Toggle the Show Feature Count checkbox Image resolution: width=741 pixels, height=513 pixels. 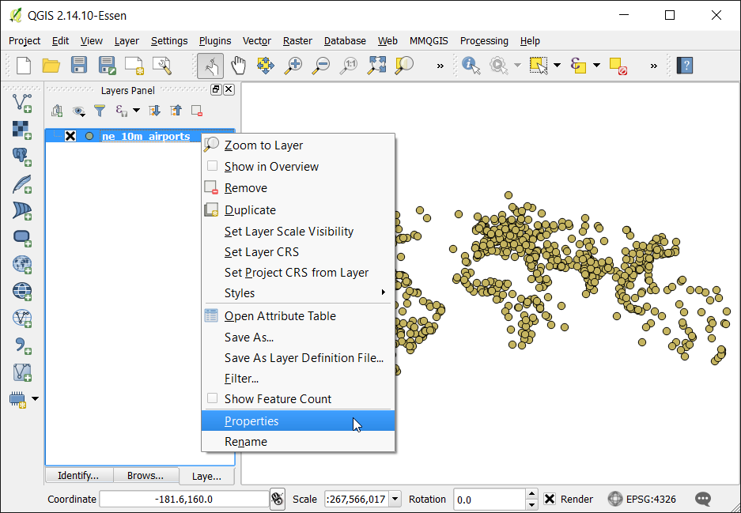[213, 398]
